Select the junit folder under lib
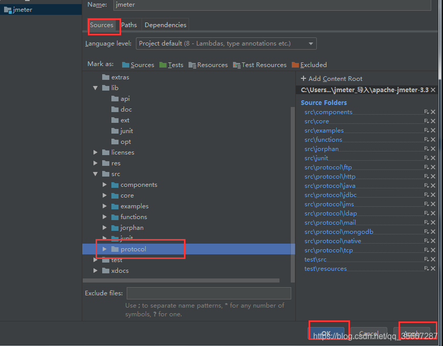The height and width of the screenshot is (346, 443). click(122, 131)
